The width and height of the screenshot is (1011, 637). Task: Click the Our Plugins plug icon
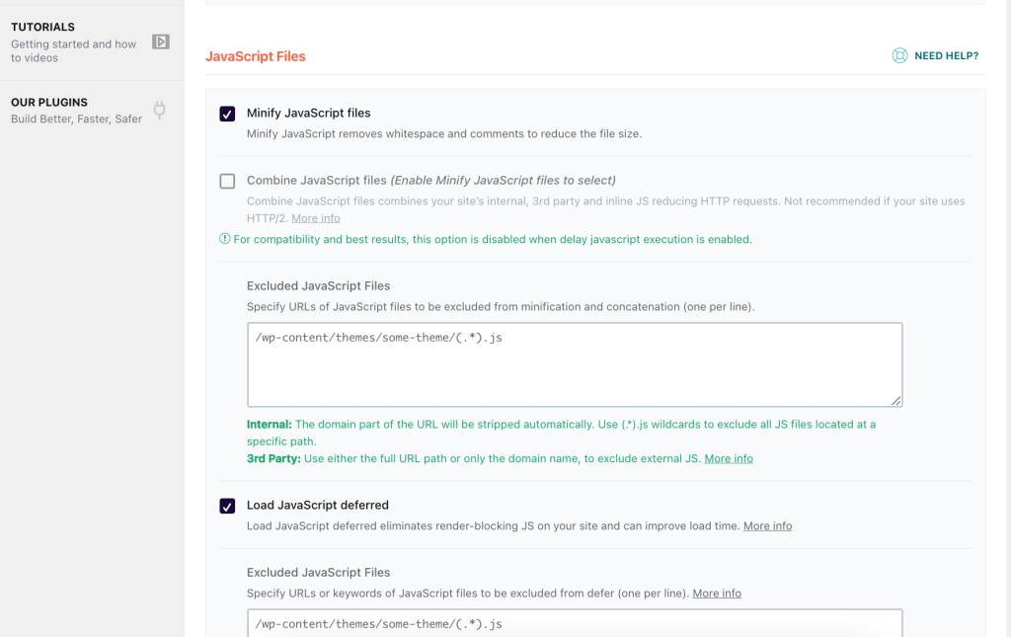(x=159, y=110)
